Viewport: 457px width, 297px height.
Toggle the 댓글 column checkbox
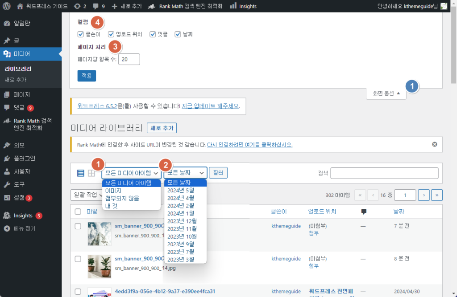click(x=153, y=34)
